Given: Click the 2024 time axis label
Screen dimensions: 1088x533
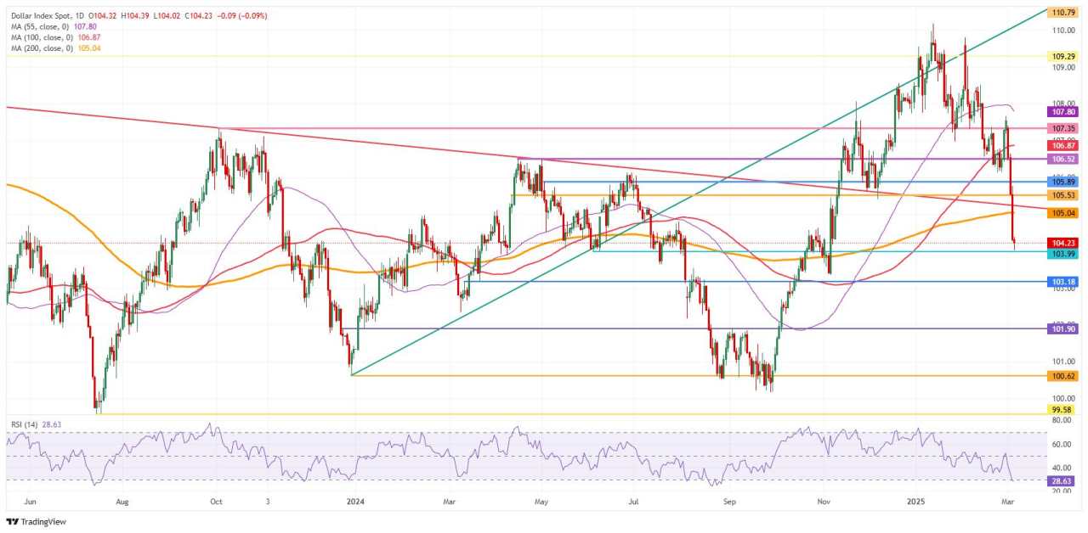Looking at the screenshot, I should coord(357,502).
